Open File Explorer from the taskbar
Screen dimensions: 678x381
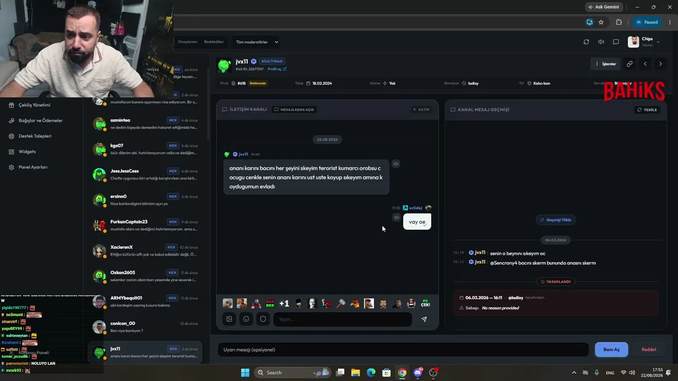coord(355,373)
